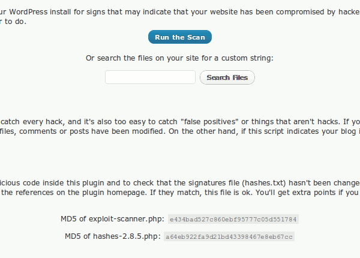Viewport: 360px width, 258px height.
Task: Focus the custom string search field
Action: coord(150,77)
